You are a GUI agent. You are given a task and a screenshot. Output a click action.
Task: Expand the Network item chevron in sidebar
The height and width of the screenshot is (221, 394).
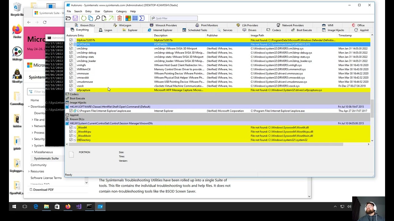[x=32, y=126]
